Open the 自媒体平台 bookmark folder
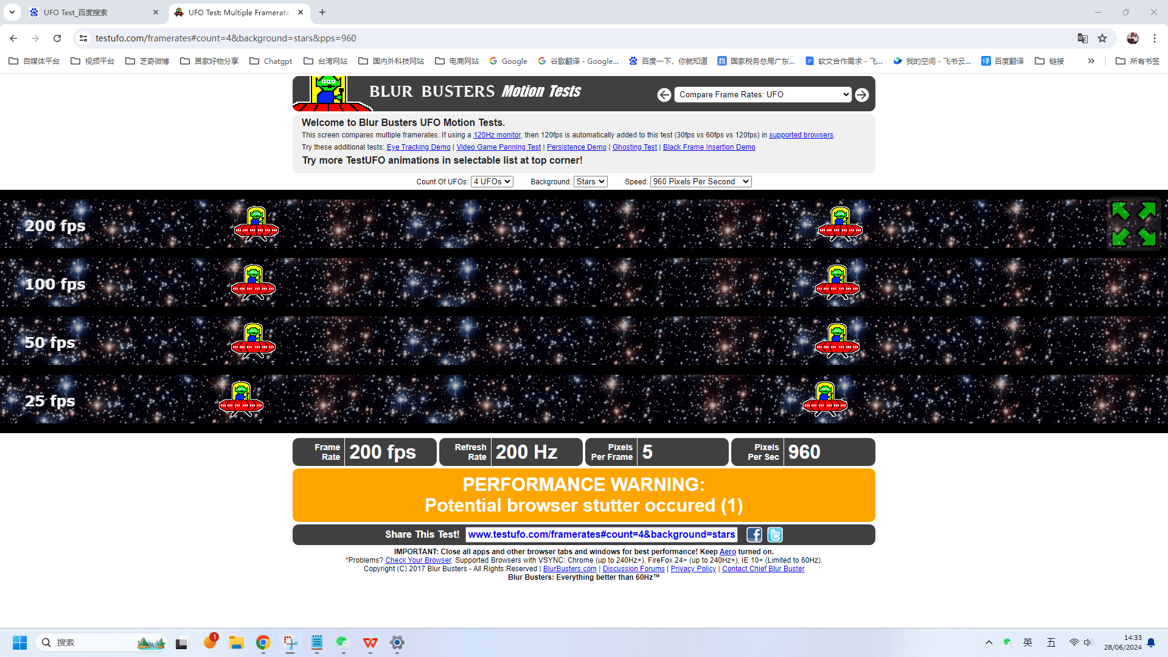The image size is (1168, 657). tap(34, 61)
